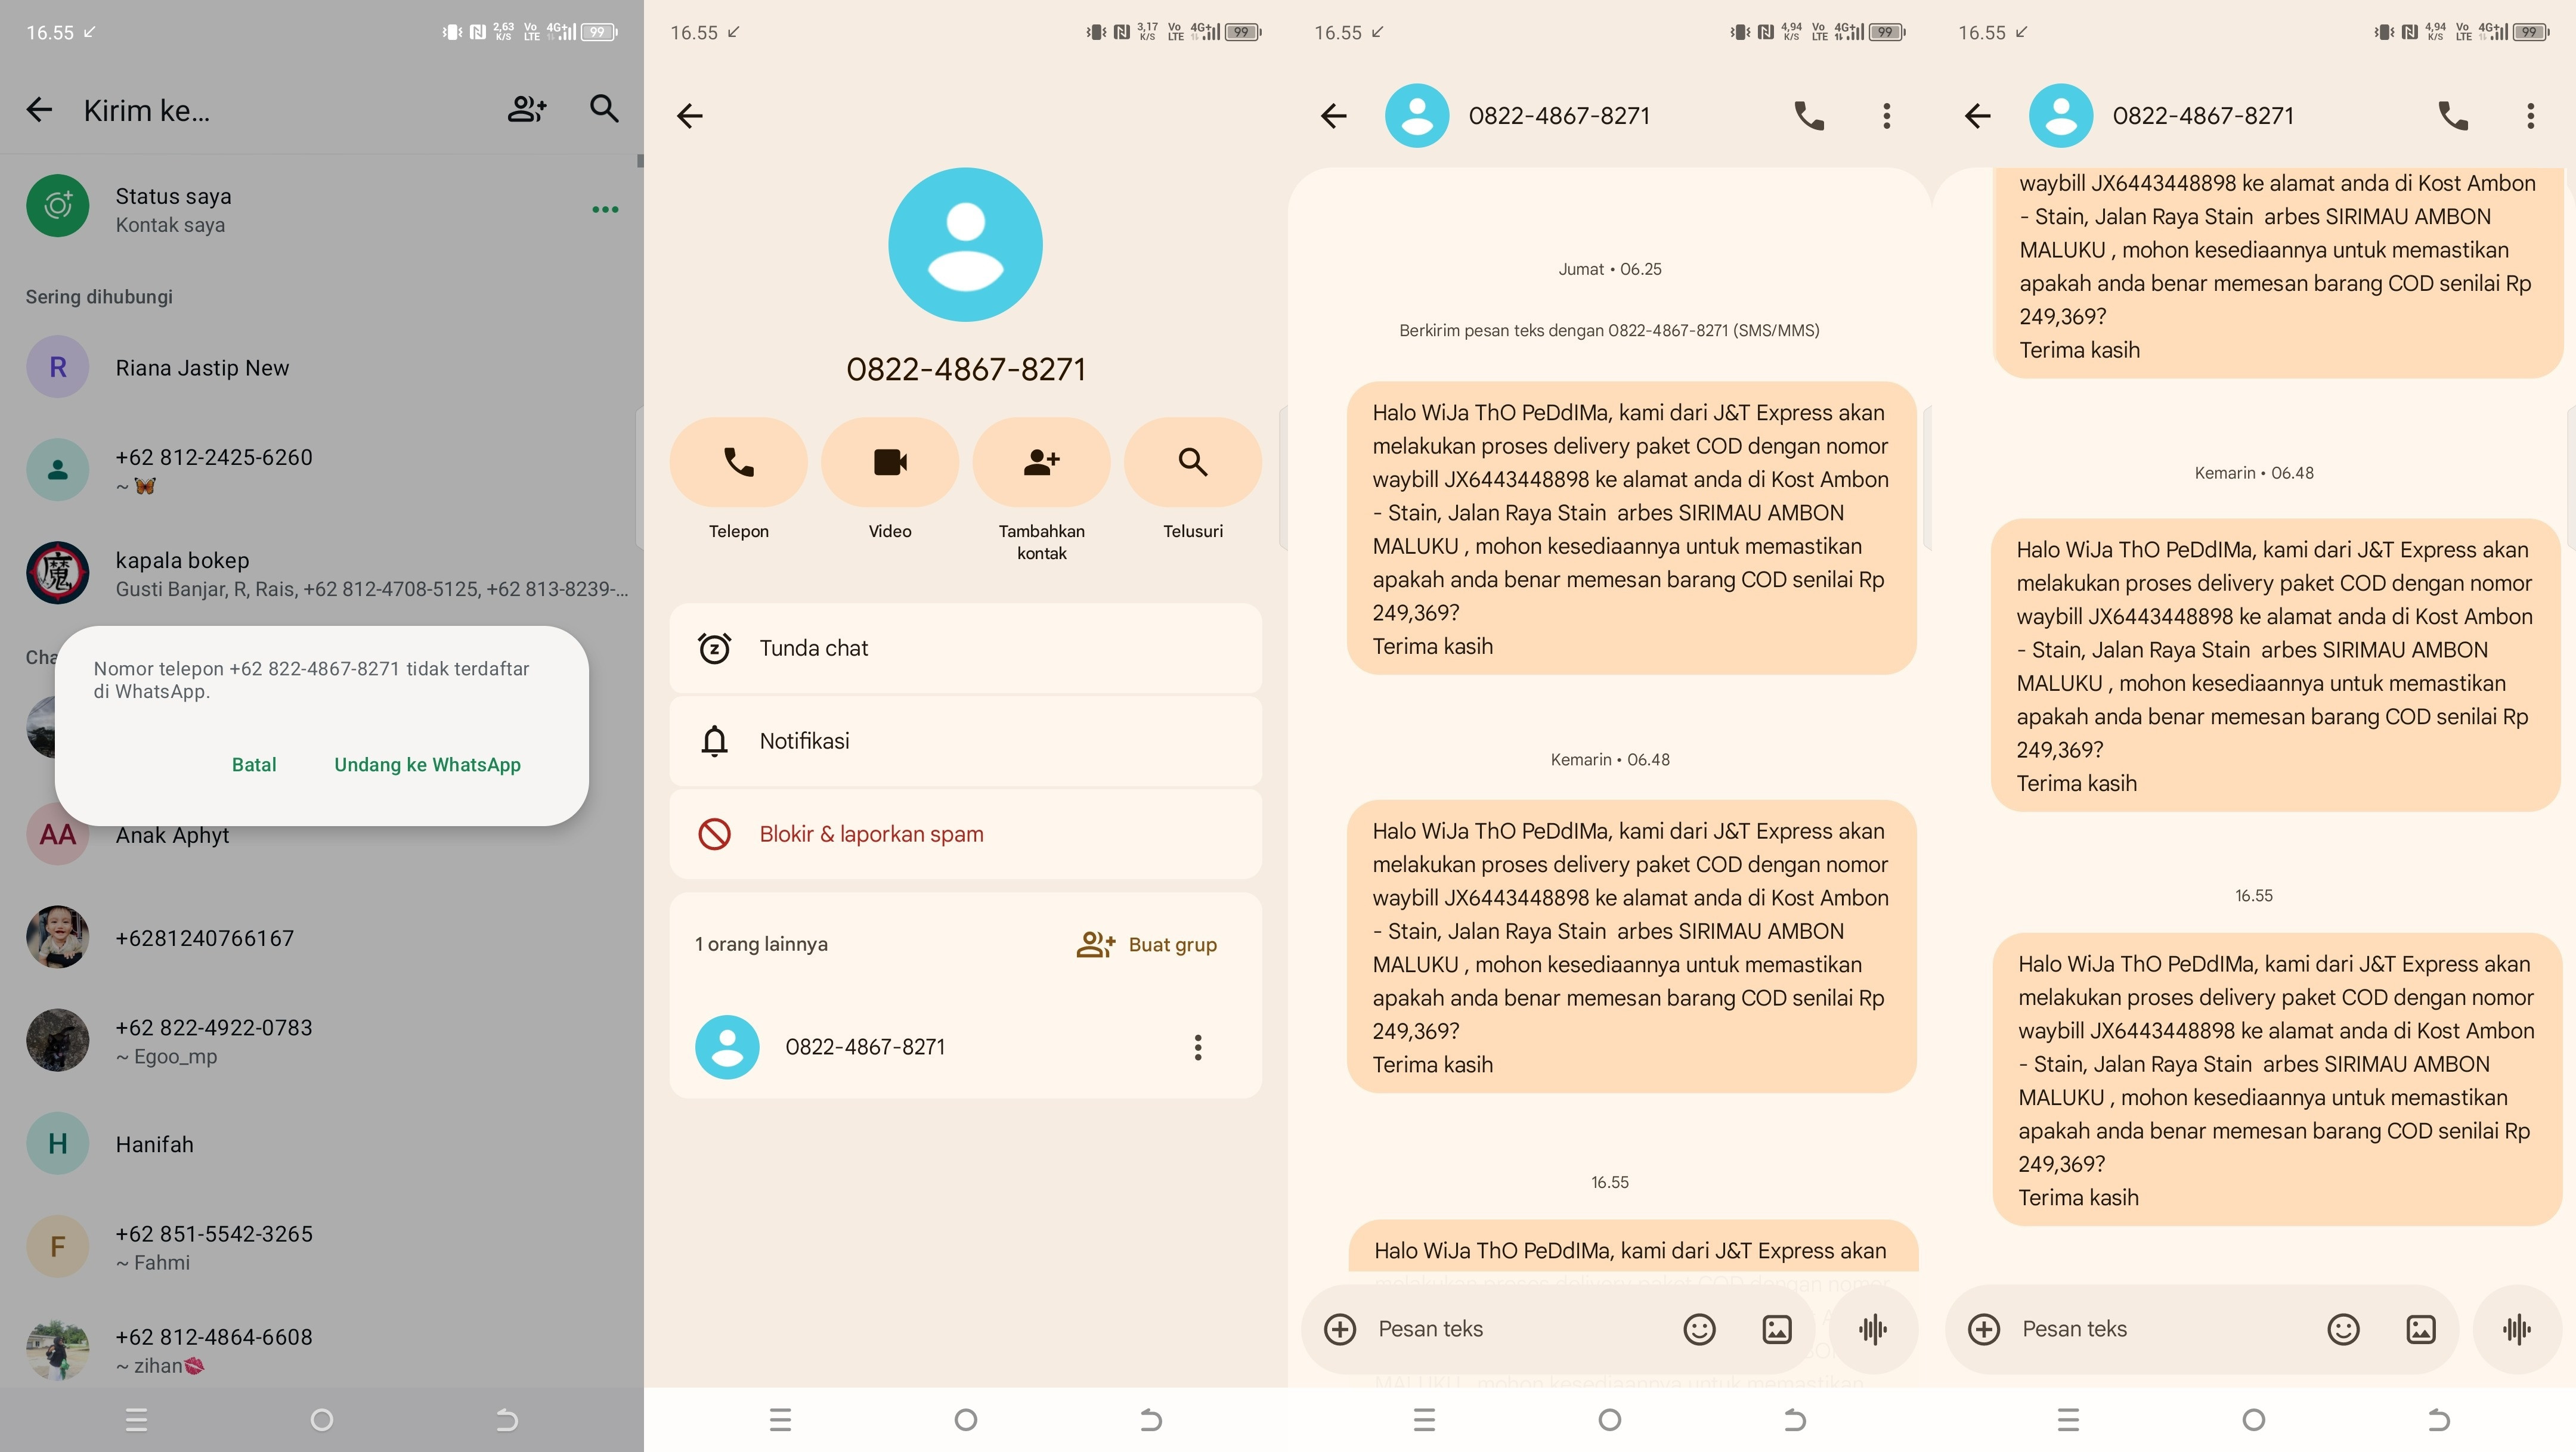Viewport: 2576px width, 1452px height.
Task: Tap the new contact icon in Kirim ke header
Action: coord(526,109)
